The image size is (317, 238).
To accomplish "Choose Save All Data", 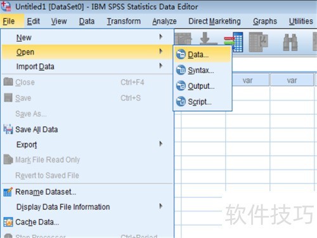I will [x=87, y=129].
